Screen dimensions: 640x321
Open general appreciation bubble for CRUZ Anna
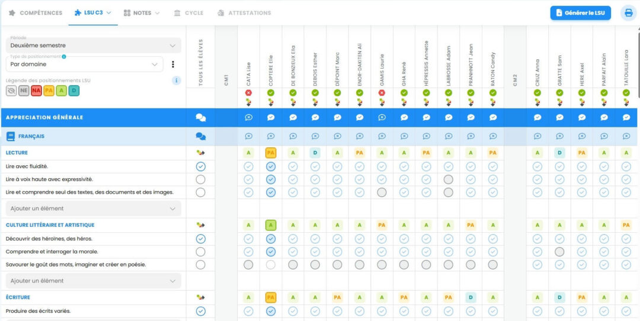[x=537, y=117]
